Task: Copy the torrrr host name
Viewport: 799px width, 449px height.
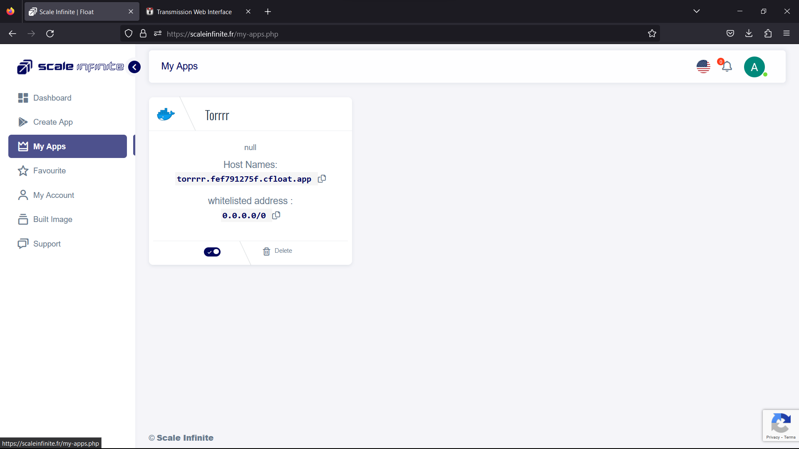Action: [322, 179]
